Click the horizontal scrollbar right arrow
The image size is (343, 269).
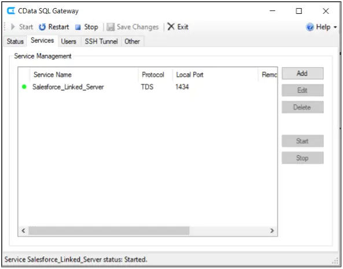tap(272, 230)
